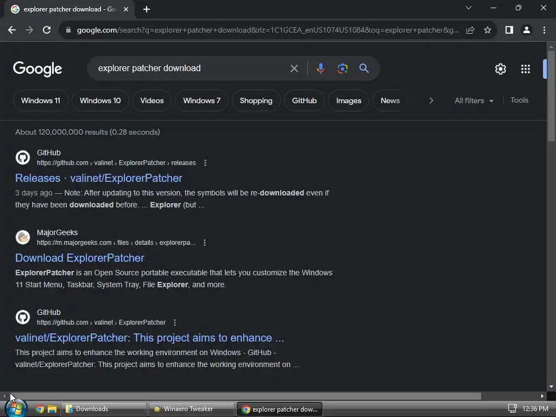View site information via padlock icon
Image resolution: width=556 pixels, height=417 pixels.
coord(68,30)
